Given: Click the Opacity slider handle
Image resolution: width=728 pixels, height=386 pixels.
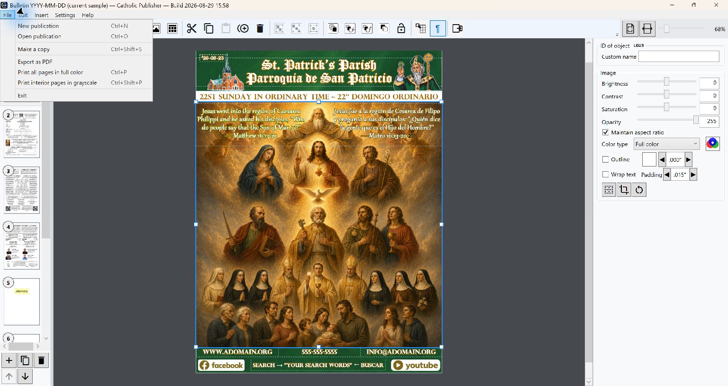Looking at the screenshot, I should [x=696, y=120].
